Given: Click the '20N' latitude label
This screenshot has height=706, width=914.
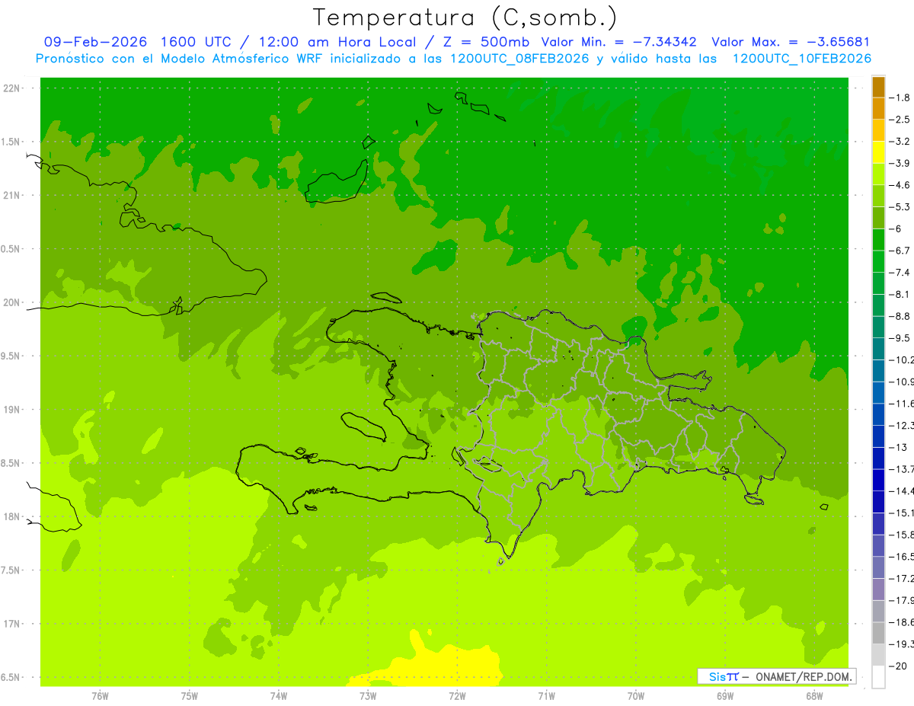Looking at the screenshot, I should coord(11,302).
